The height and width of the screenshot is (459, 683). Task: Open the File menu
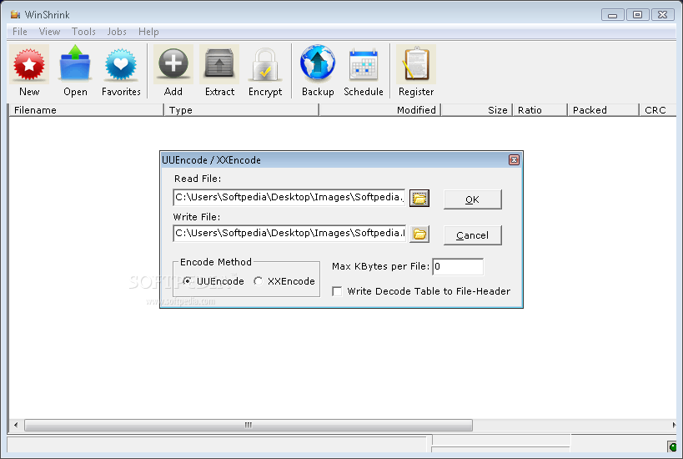(x=20, y=32)
